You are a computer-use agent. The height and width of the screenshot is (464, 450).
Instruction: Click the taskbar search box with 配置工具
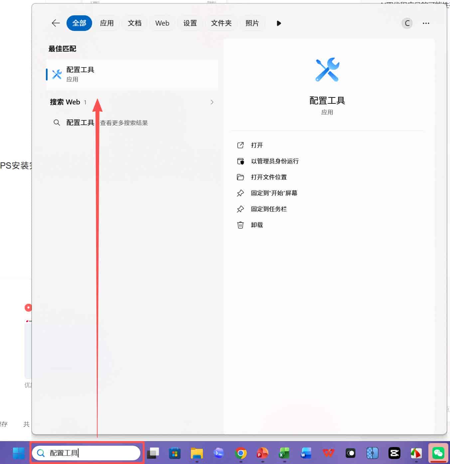pyautogui.click(x=86, y=453)
